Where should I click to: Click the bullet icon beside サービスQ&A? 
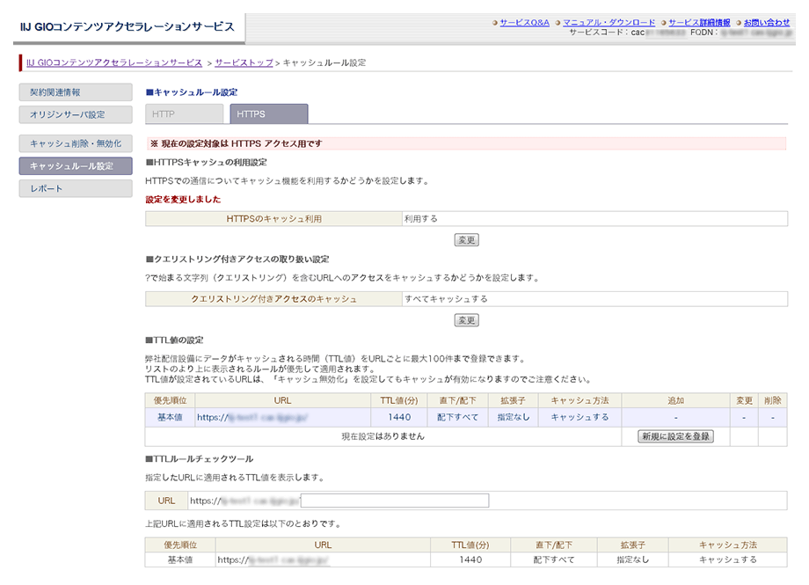click(x=496, y=23)
